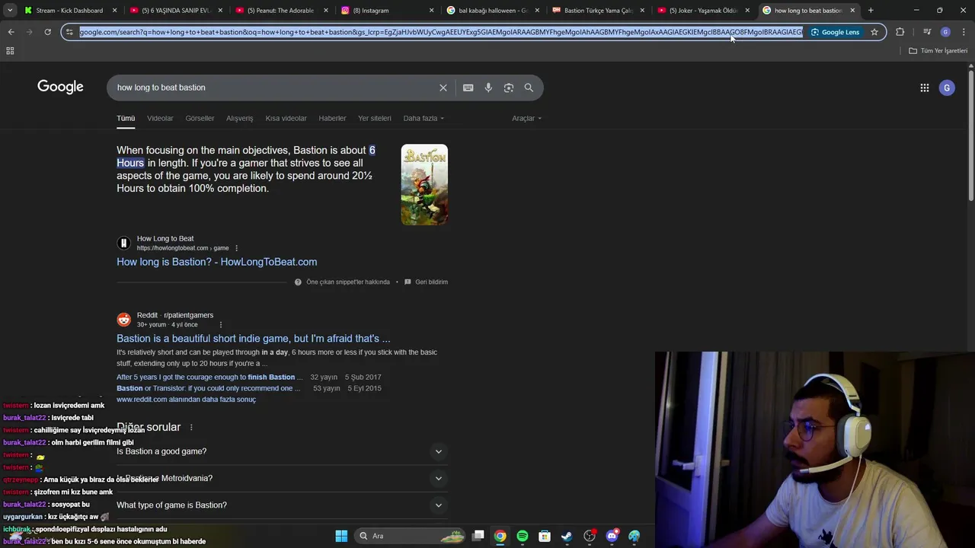Open OBS Studio from the taskbar
The width and height of the screenshot is (975, 548).
590,536
